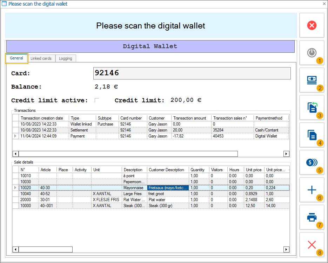Click the contactless scan icon numbered 5
This screenshot has height=263, width=328.
click(312, 162)
